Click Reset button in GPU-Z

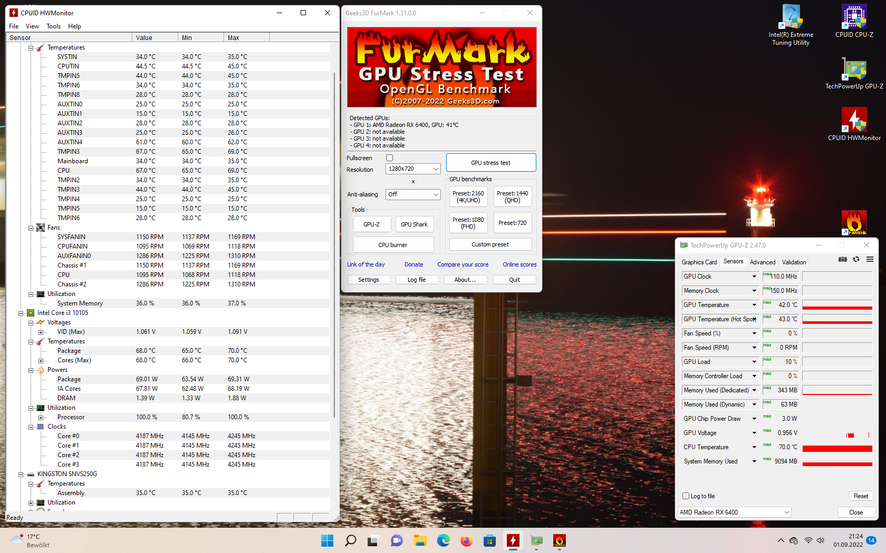coord(861,496)
